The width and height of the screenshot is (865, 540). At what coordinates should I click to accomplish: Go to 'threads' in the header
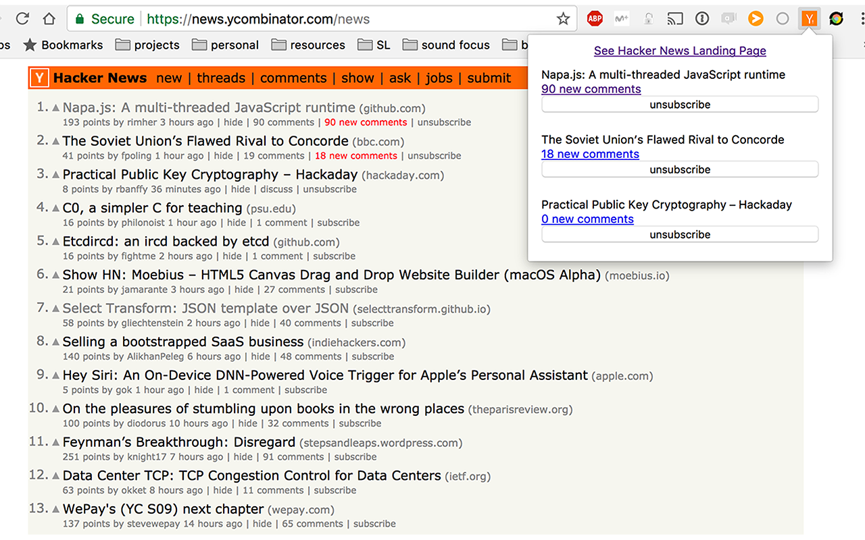tap(221, 78)
